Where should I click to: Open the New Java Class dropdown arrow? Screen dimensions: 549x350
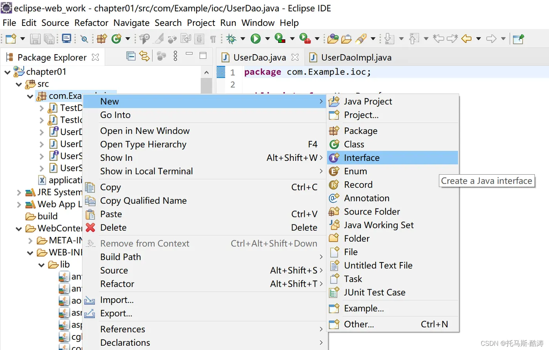point(127,38)
